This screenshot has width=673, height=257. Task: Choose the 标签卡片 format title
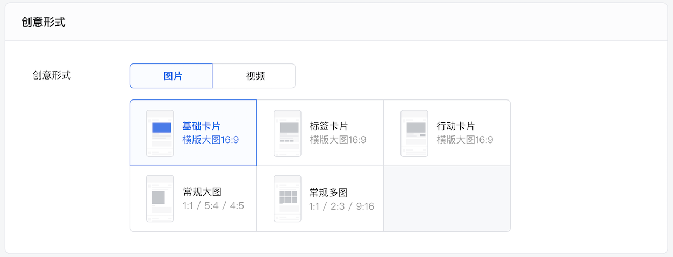[x=329, y=126]
